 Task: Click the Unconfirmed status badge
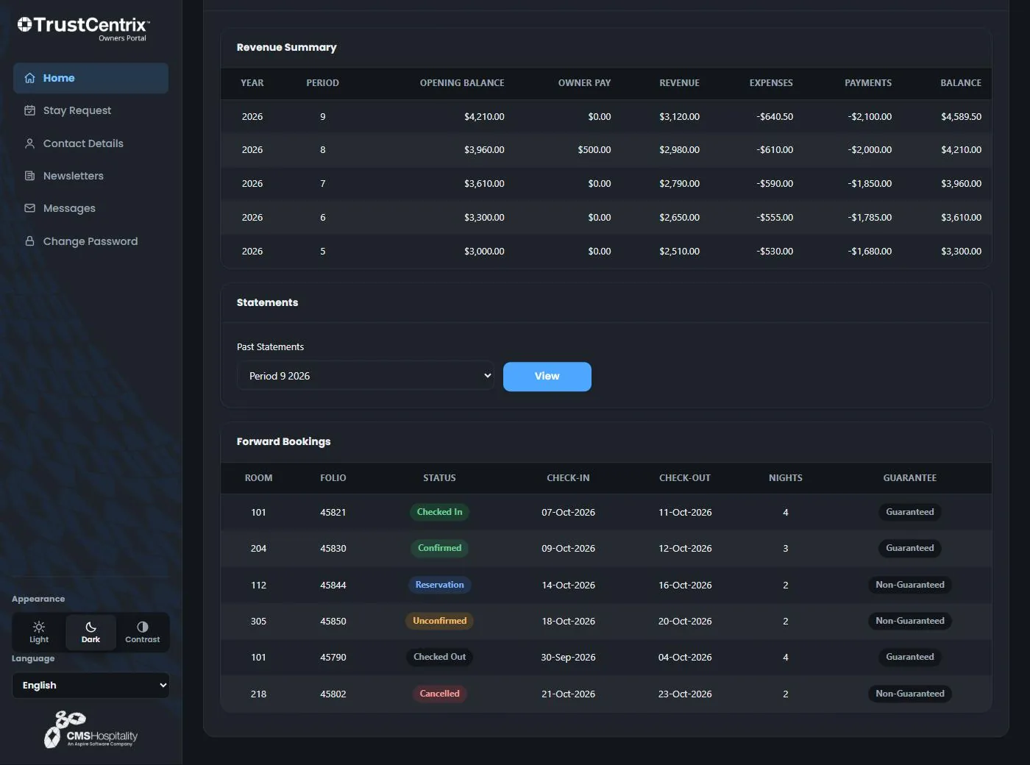click(x=439, y=621)
